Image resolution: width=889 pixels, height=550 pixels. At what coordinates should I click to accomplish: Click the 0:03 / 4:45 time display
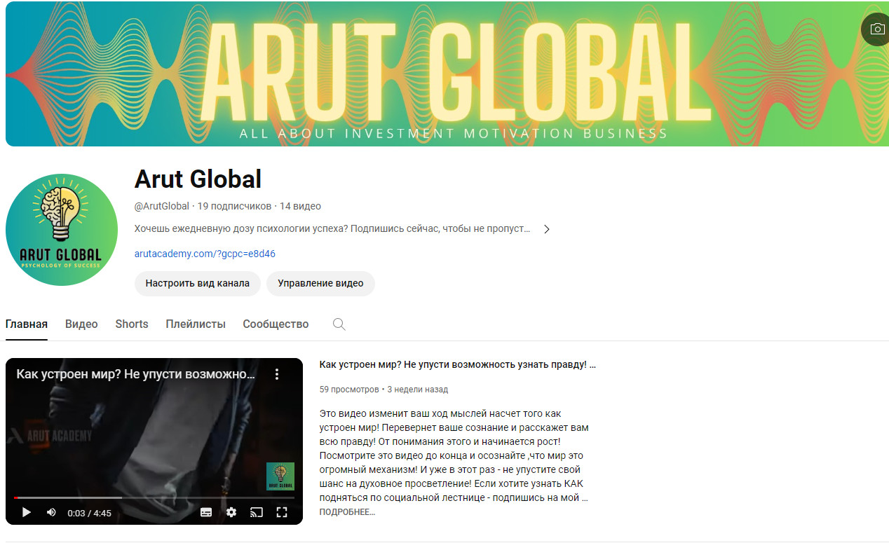tap(89, 514)
